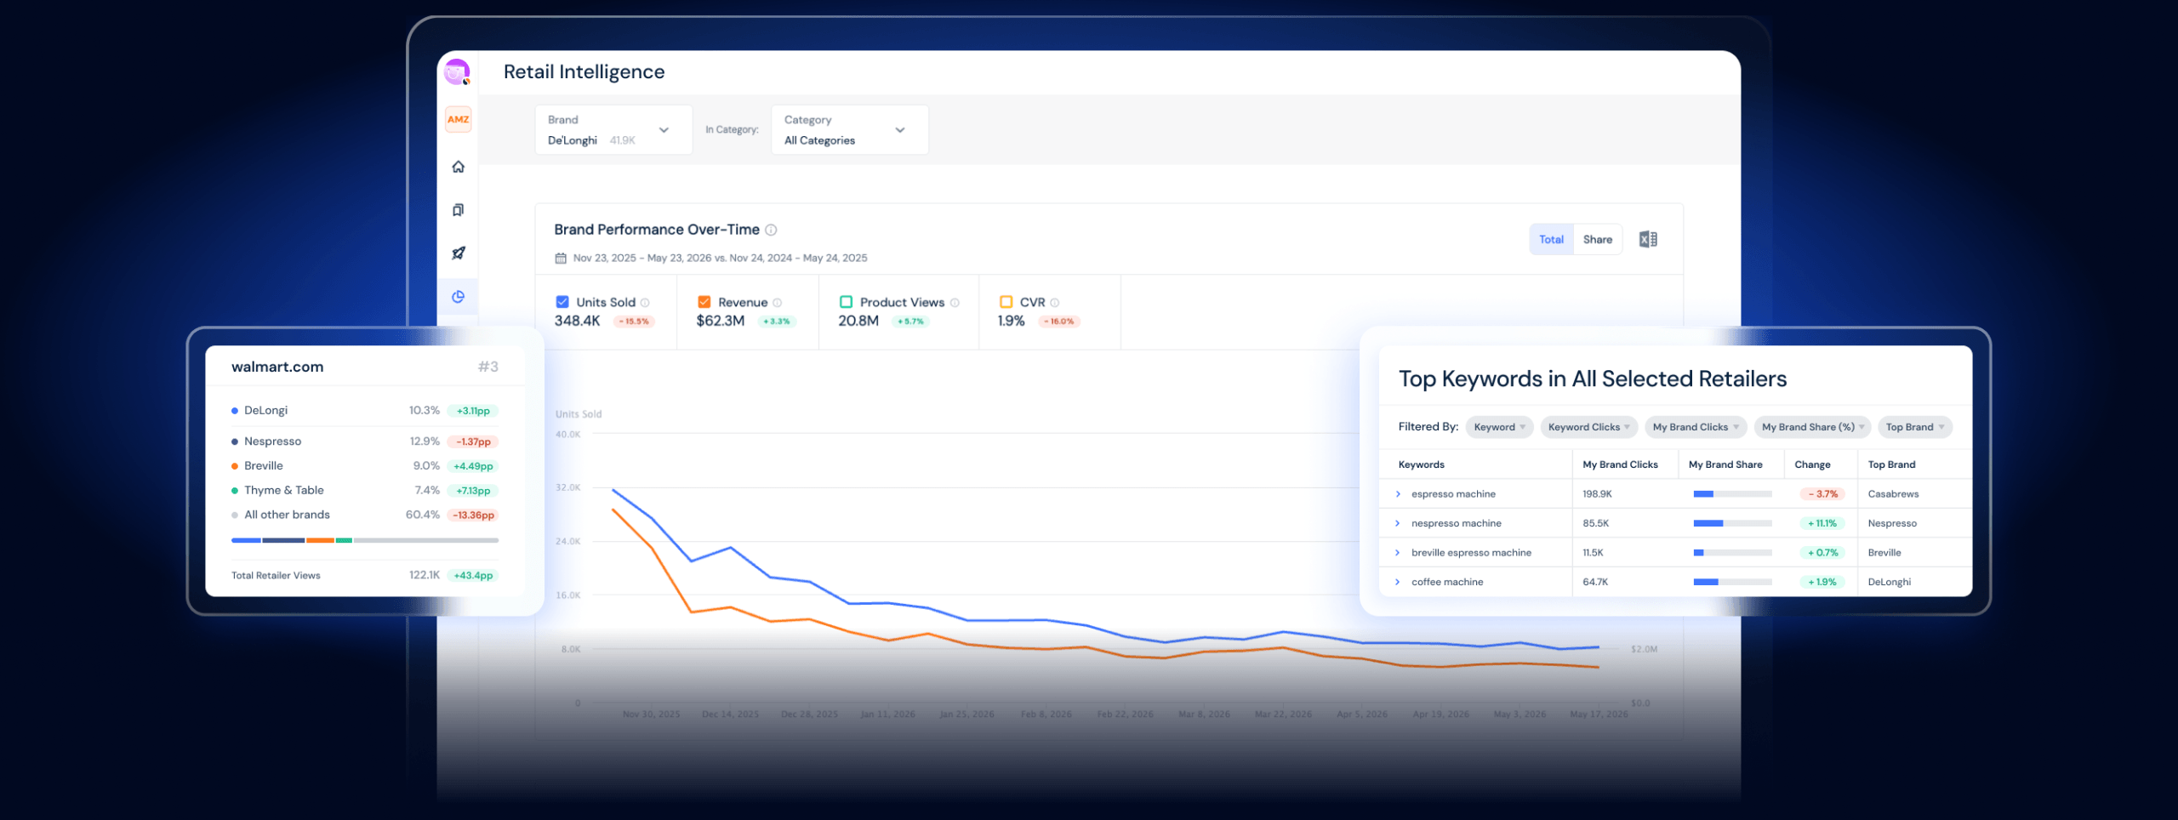The height and width of the screenshot is (820, 2178).
Task: Click the user avatar icon in sidebar
Action: pos(458,72)
